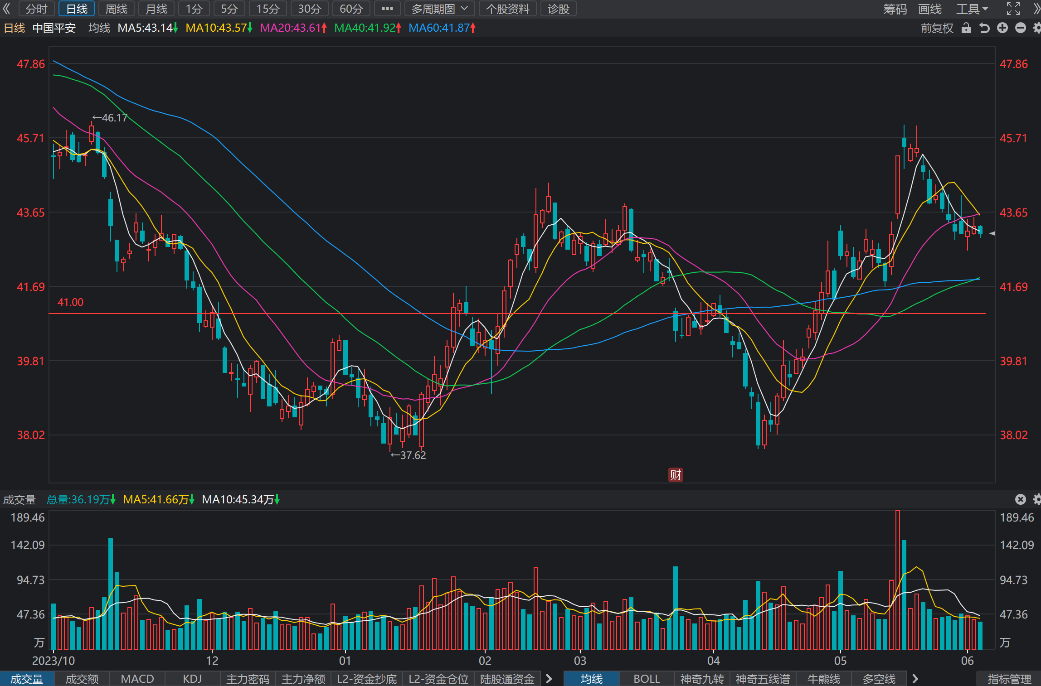
Task: Click MA20:43.61 magenta legend label
Action: pyautogui.click(x=293, y=28)
